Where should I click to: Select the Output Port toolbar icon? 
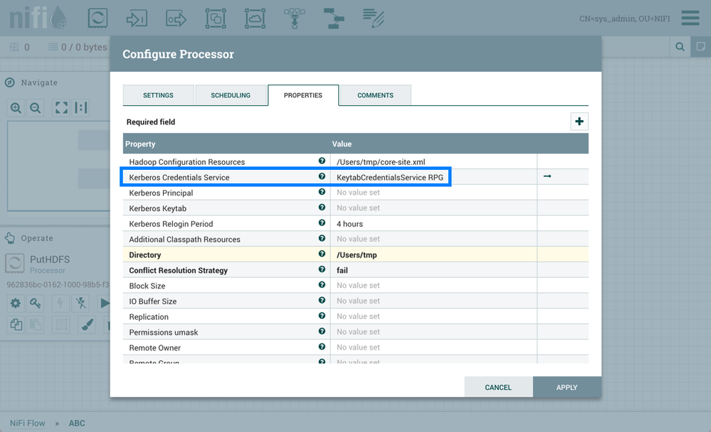[x=176, y=18]
